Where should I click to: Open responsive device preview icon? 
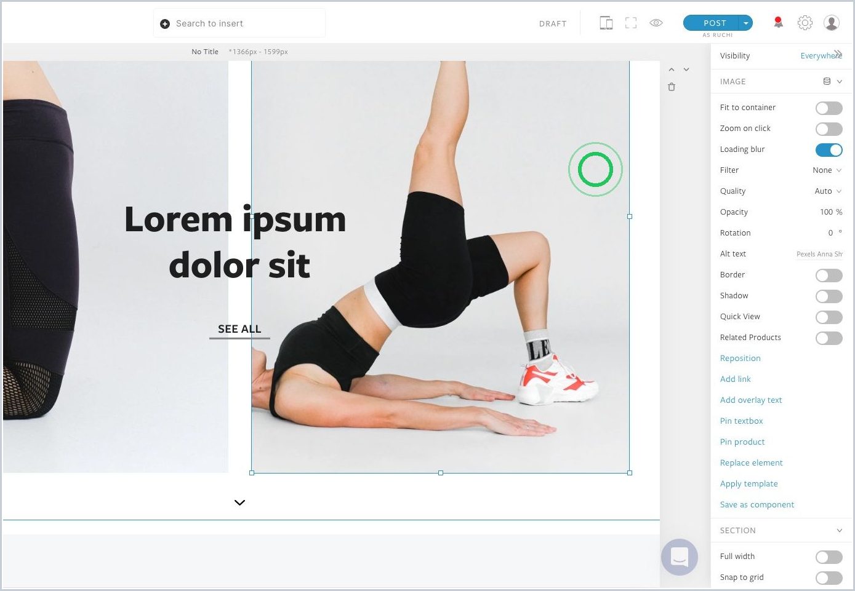click(606, 23)
